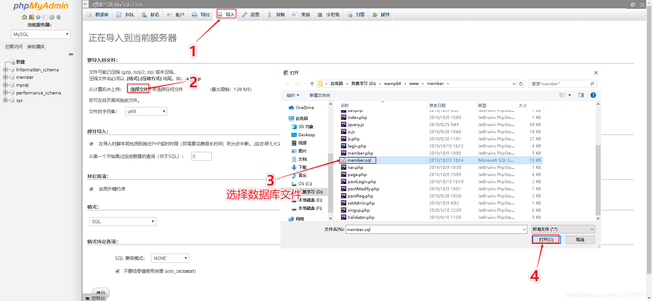Click the collapse navigation arrow in header
This screenshot has width=652, height=301.
click(86, 4)
